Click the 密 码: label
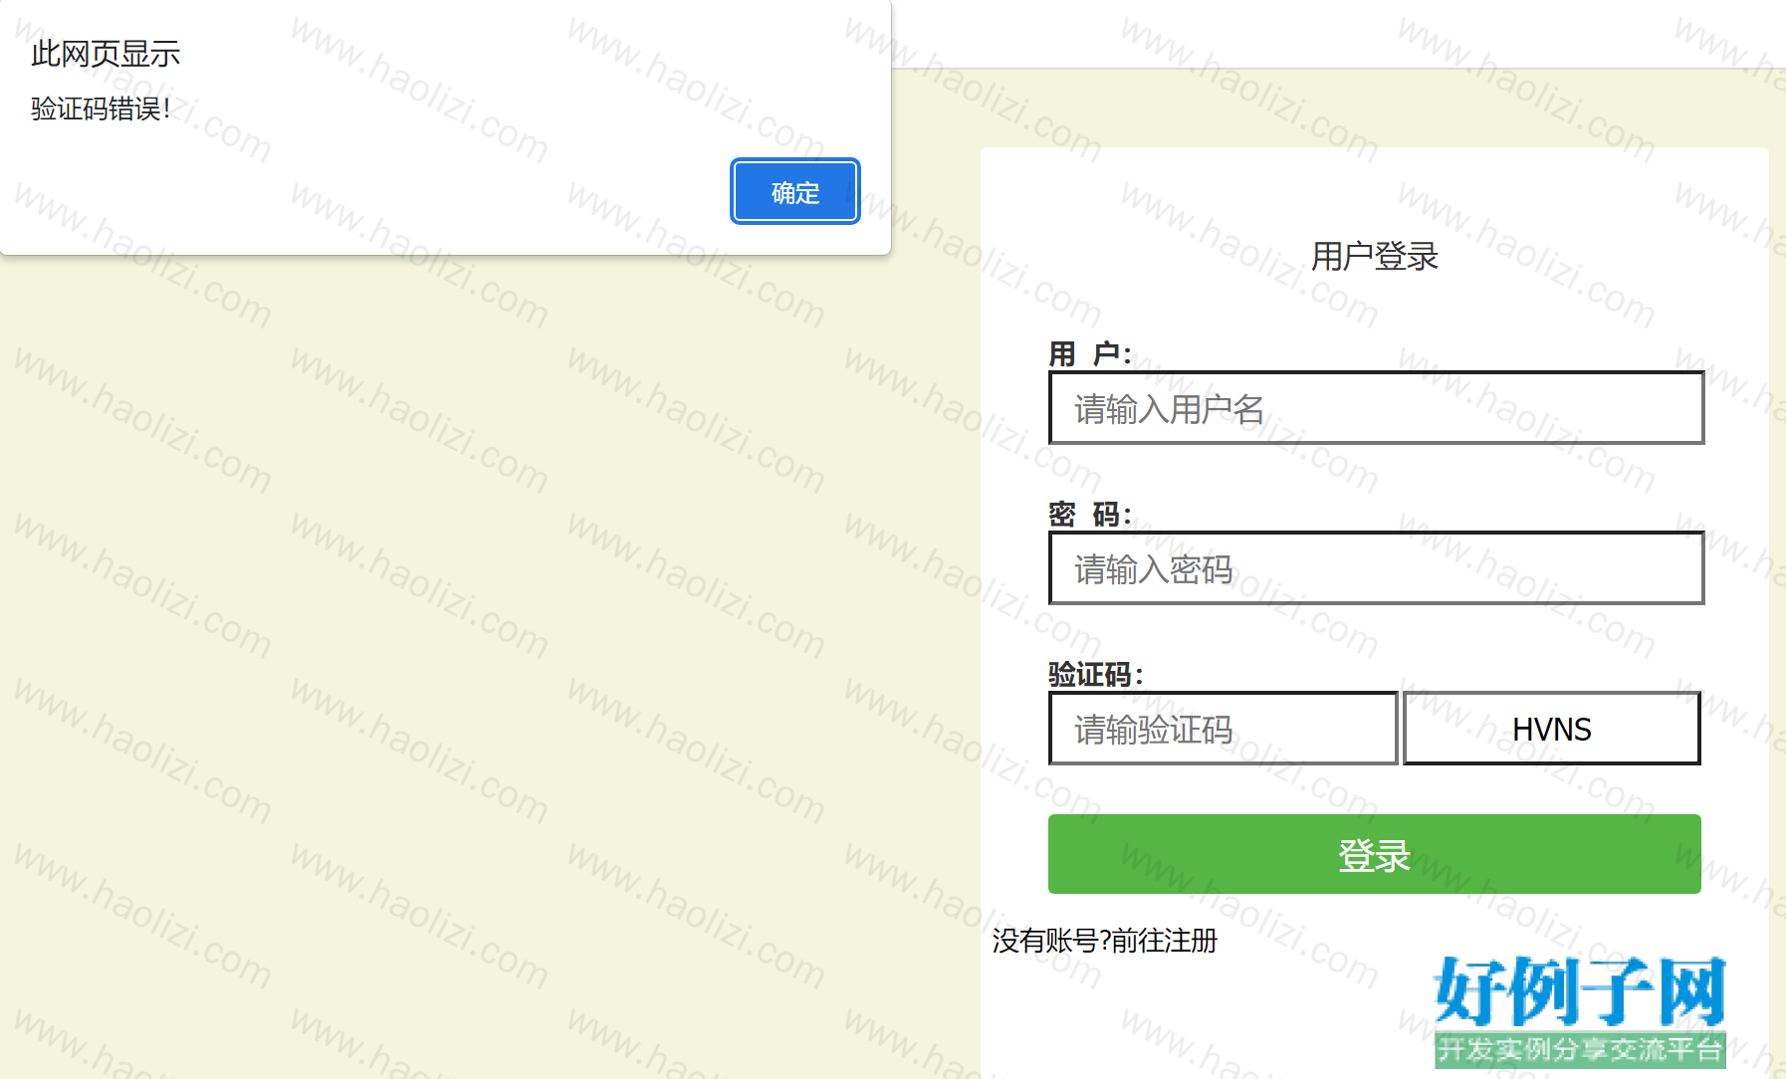The image size is (1786, 1079). (1090, 514)
